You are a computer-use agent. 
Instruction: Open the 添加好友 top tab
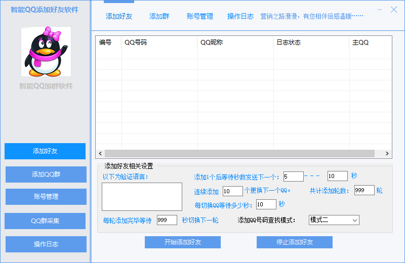[119, 16]
